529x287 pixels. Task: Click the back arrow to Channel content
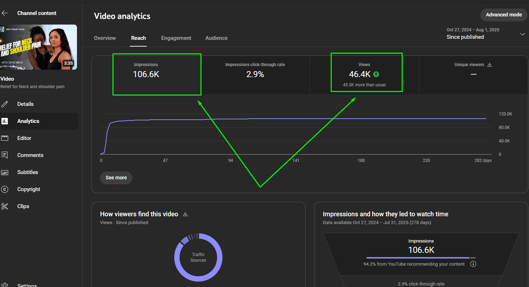point(5,13)
